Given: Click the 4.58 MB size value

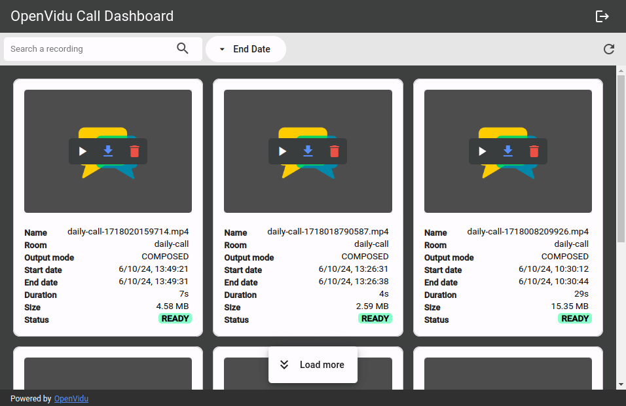Looking at the screenshot, I should (x=172, y=306).
